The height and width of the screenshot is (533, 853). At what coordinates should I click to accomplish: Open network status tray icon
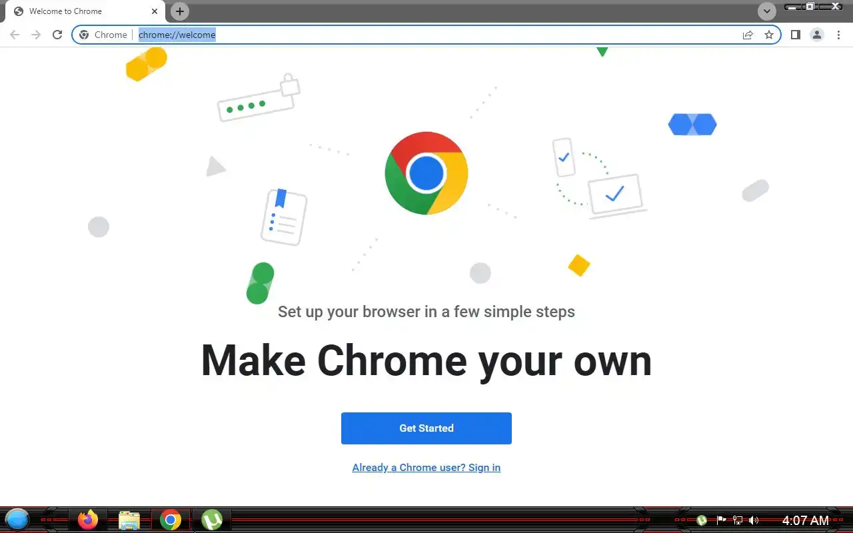(738, 520)
